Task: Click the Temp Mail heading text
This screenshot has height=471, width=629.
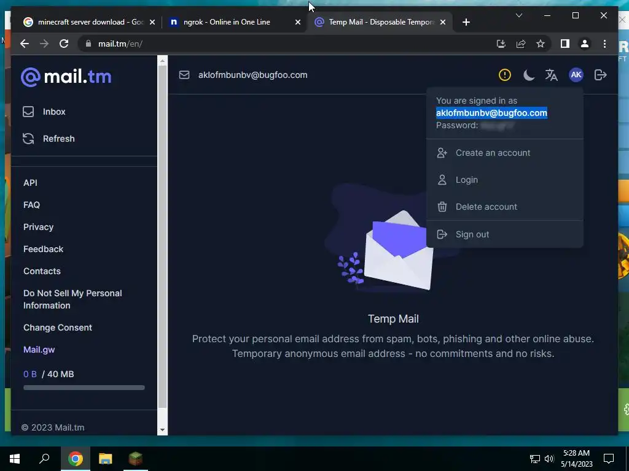Action: pos(393,319)
